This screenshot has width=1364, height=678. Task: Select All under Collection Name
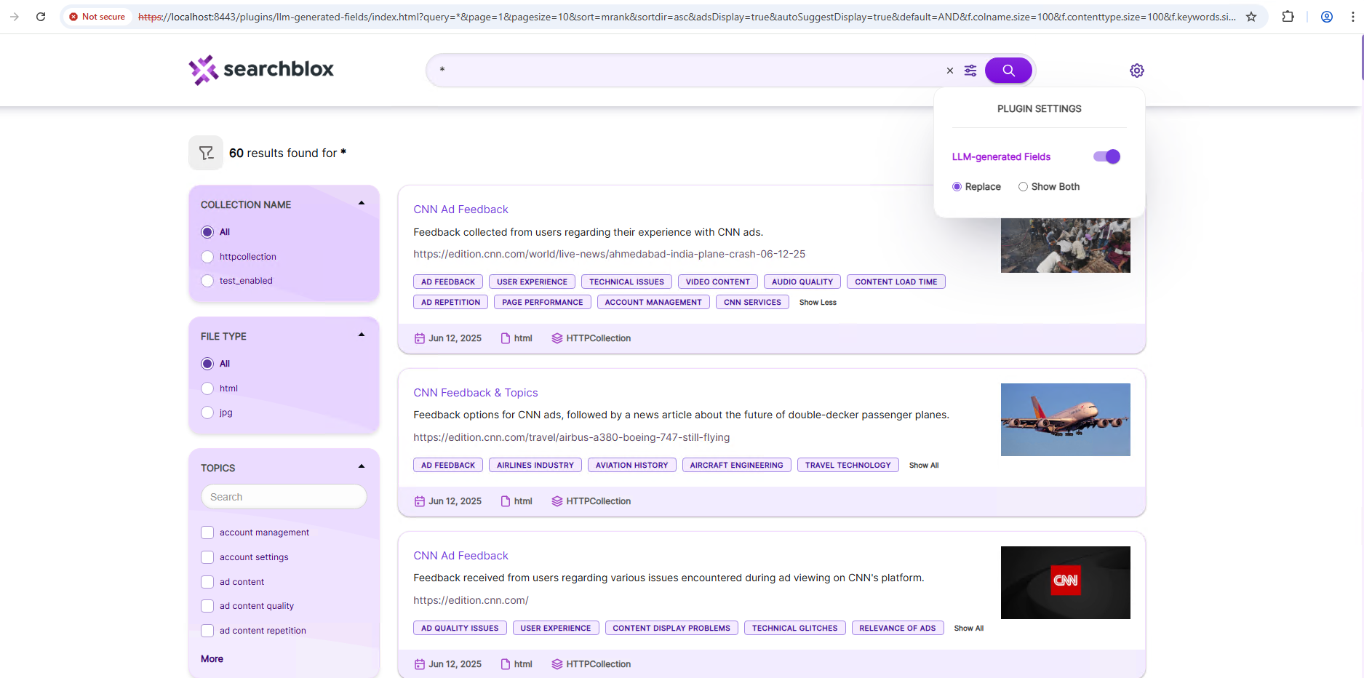coord(207,232)
